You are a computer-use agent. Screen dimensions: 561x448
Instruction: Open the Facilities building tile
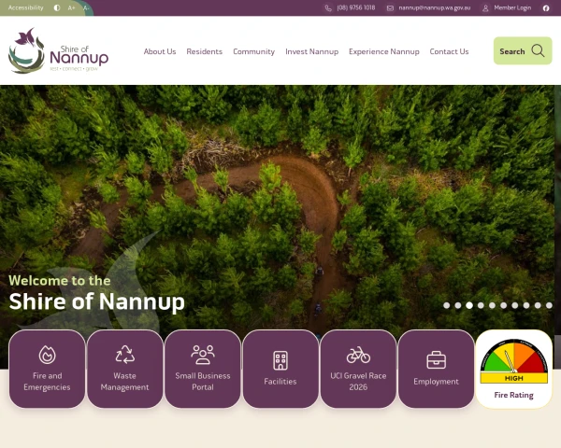point(280,369)
